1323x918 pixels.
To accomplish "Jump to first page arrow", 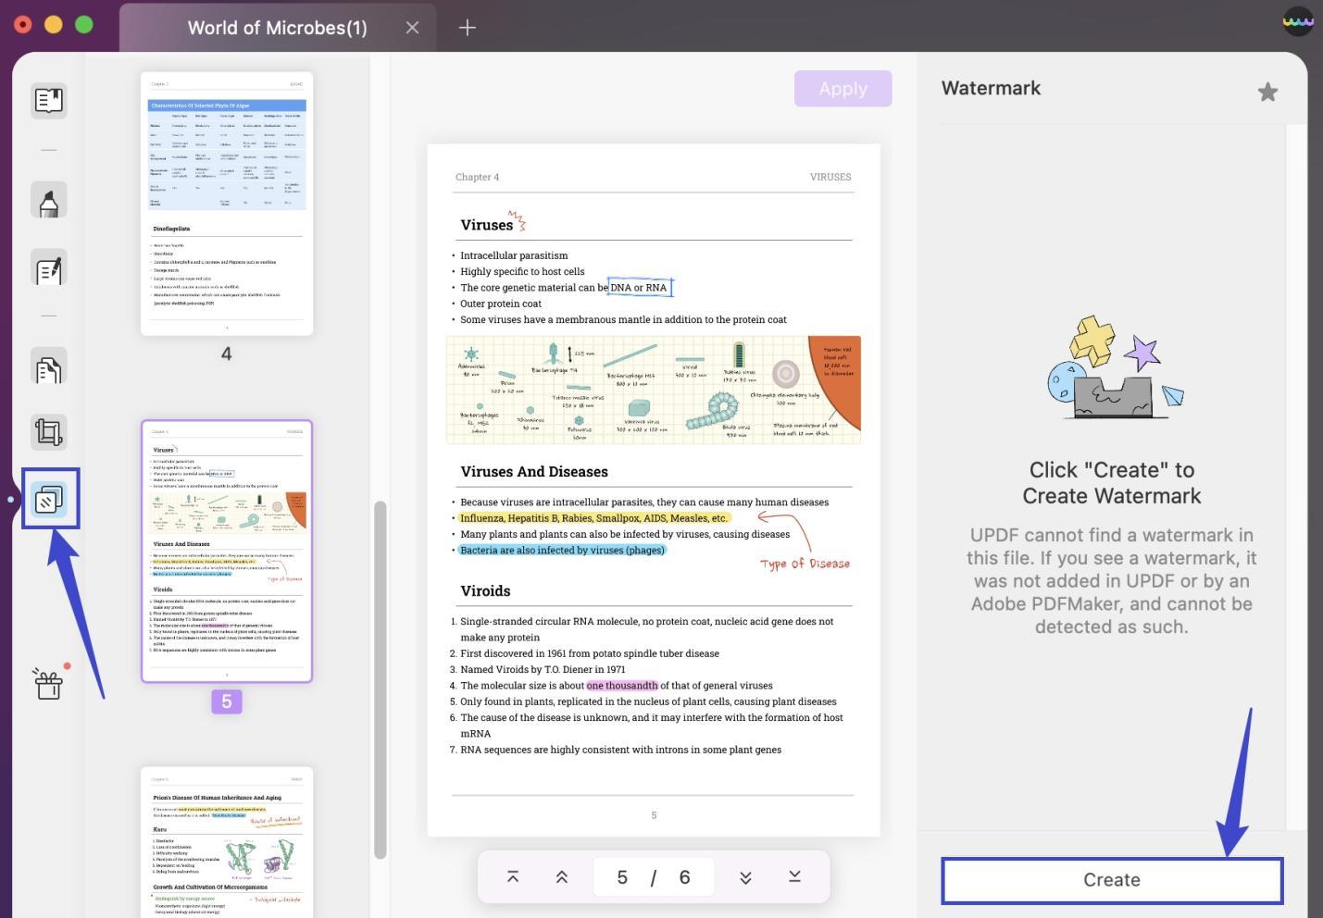I will point(513,876).
